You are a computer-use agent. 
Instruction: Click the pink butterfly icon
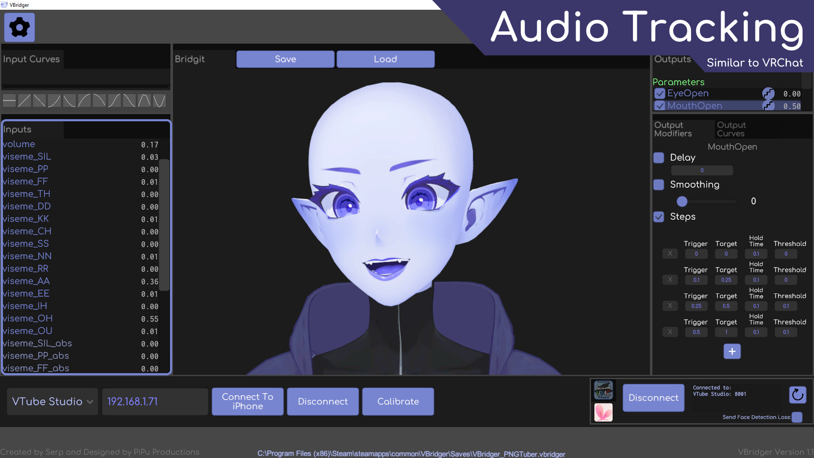tap(603, 412)
